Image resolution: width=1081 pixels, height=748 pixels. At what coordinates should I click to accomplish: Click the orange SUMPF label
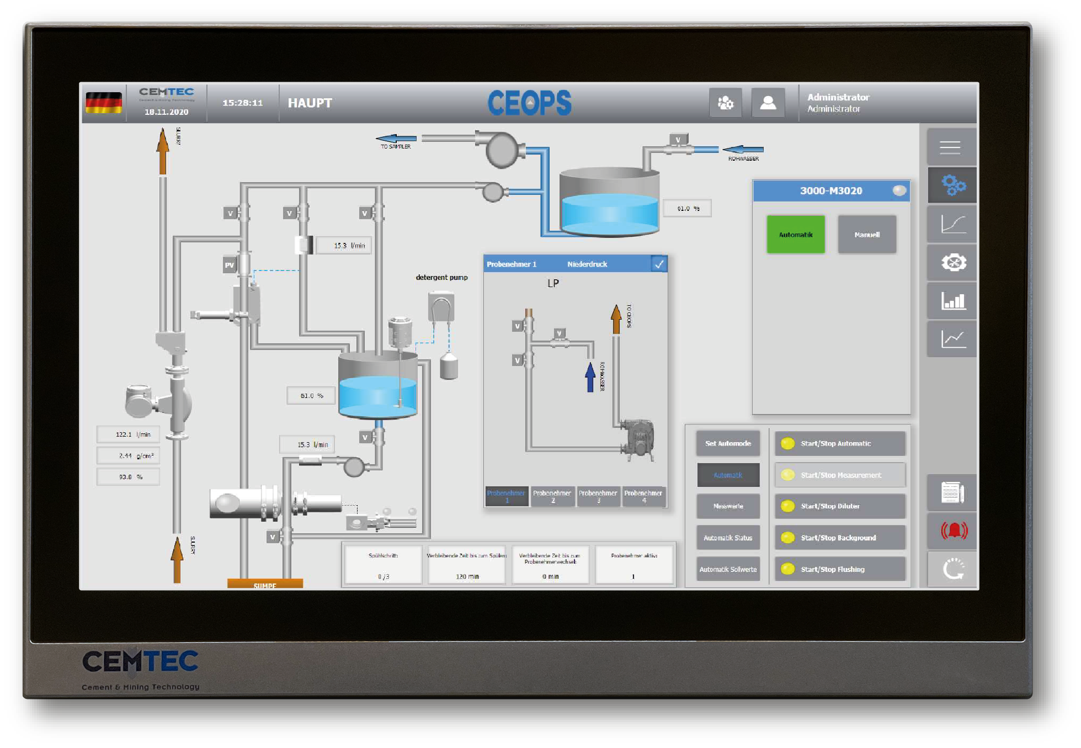click(265, 583)
